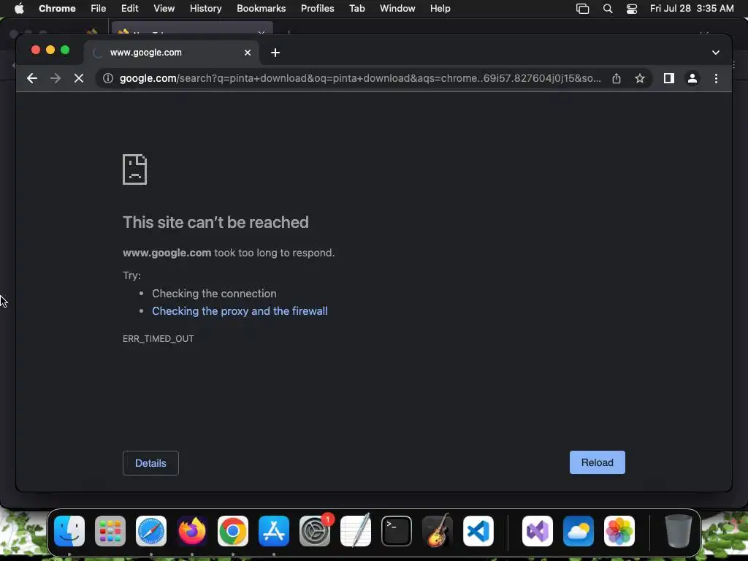Launch Firefox from the Dock
The image size is (748, 561).
pos(192,531)
